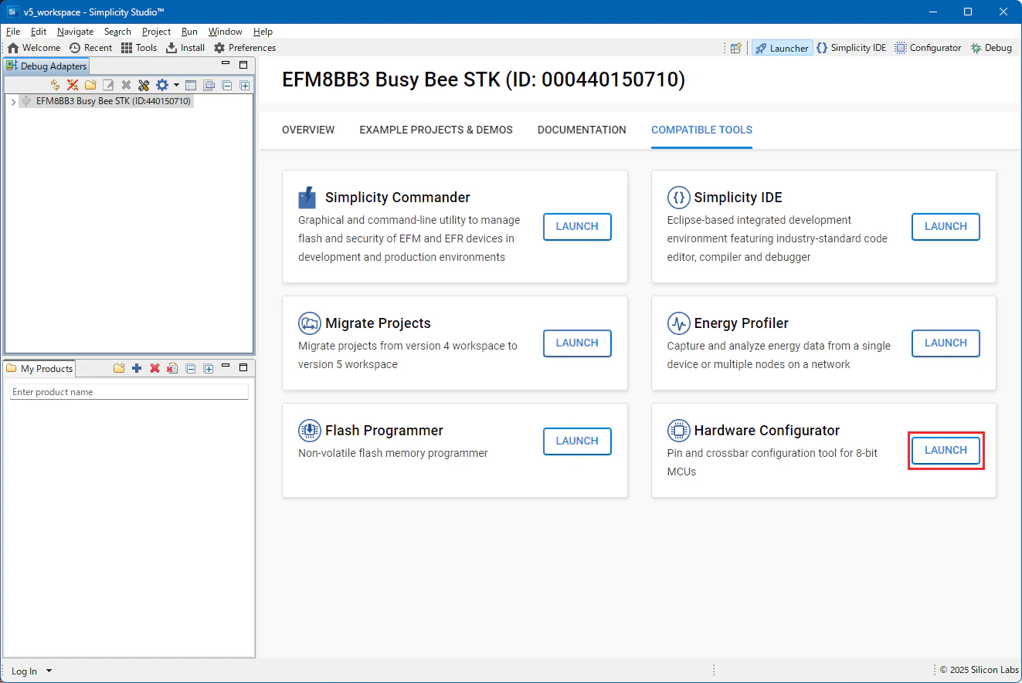Launch Energy Profiler
Viewport: 1022px width, 683px height.
(x=946, y=343)
